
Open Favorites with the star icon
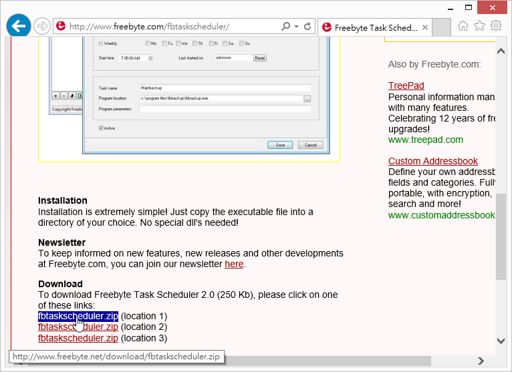pos(479,27)
